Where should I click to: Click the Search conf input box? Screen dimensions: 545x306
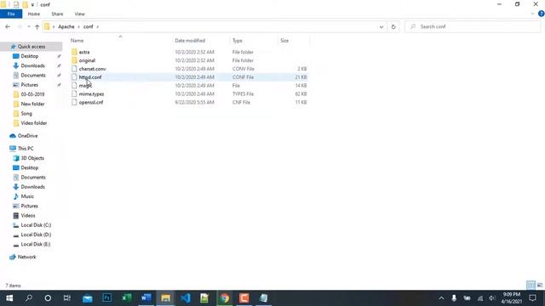473,26
